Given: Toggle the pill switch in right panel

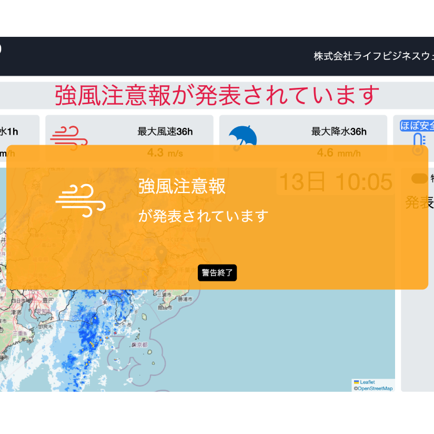Looking at the screenshot, I should pyautogui.click(x=419, y=178).
